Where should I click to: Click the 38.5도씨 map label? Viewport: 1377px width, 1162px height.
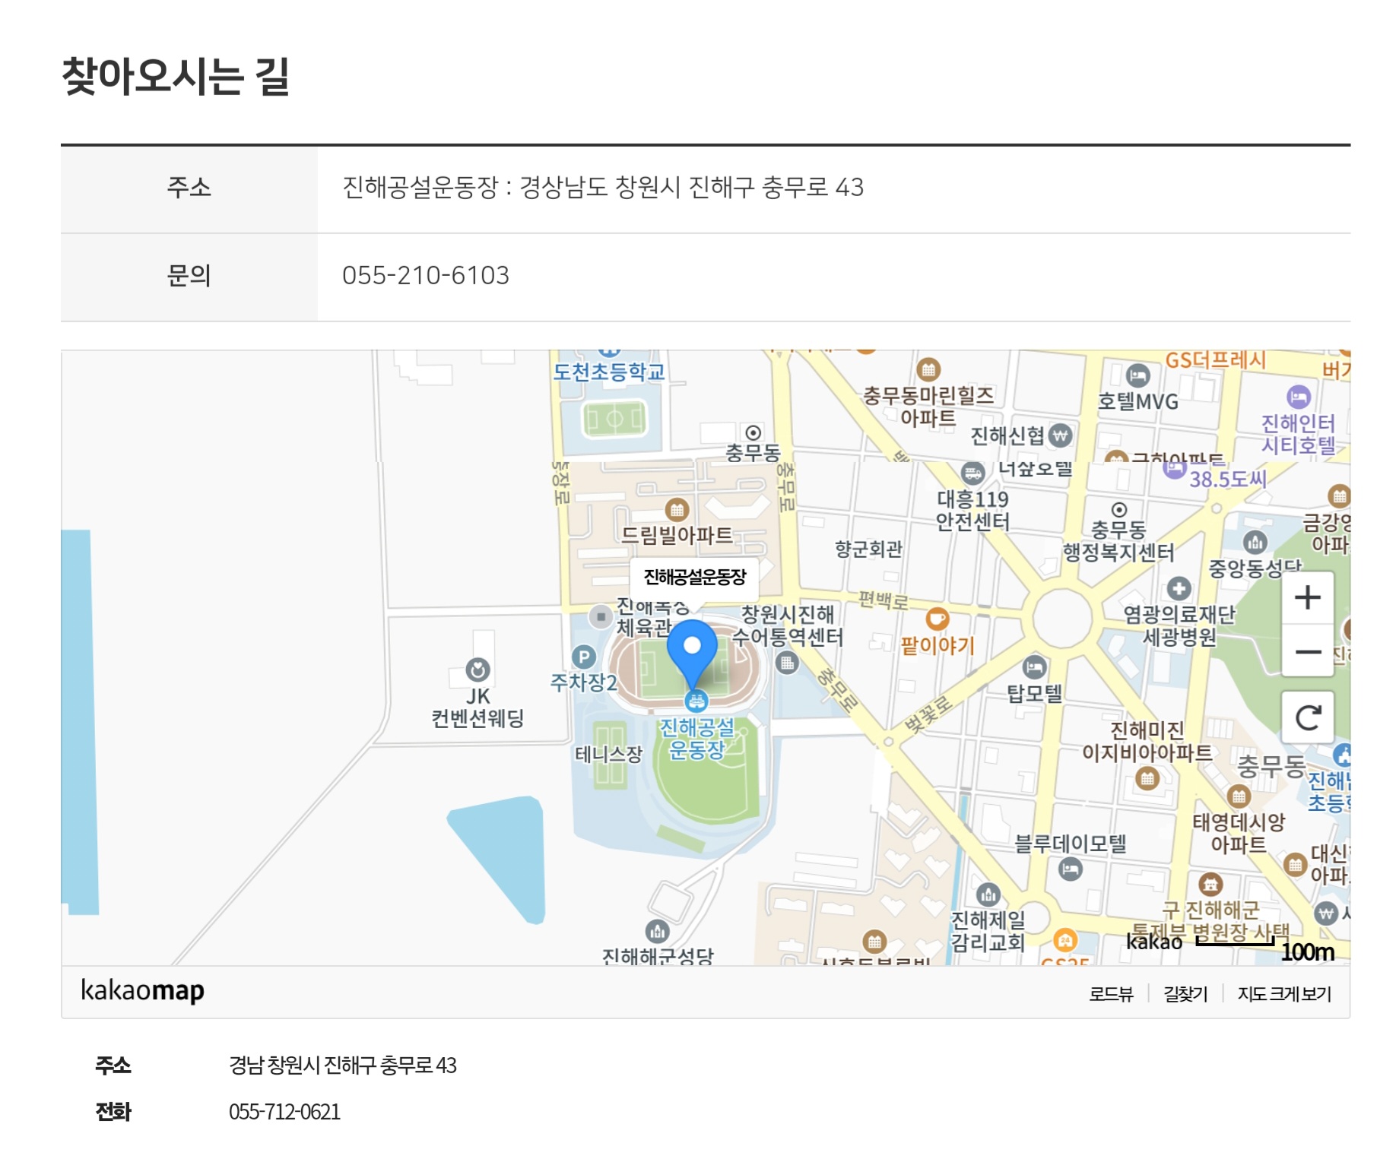pyautogui.click(x=1228, y=480)
